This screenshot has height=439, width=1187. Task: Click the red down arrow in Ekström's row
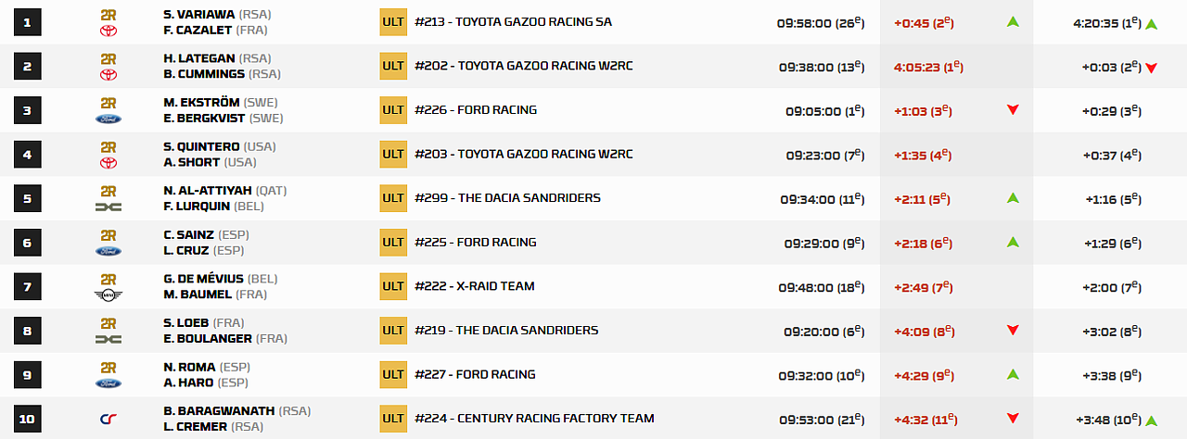coord(1013,110)
